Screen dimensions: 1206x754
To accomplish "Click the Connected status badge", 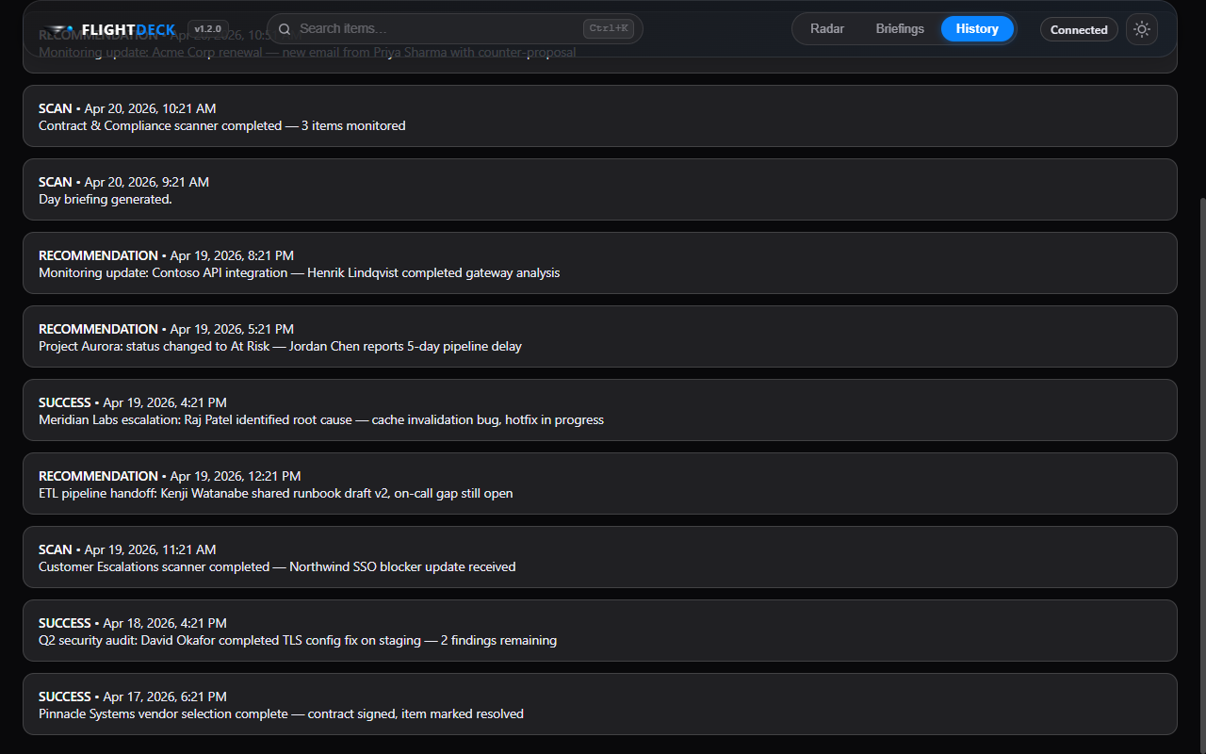I will coord(1079,29).
